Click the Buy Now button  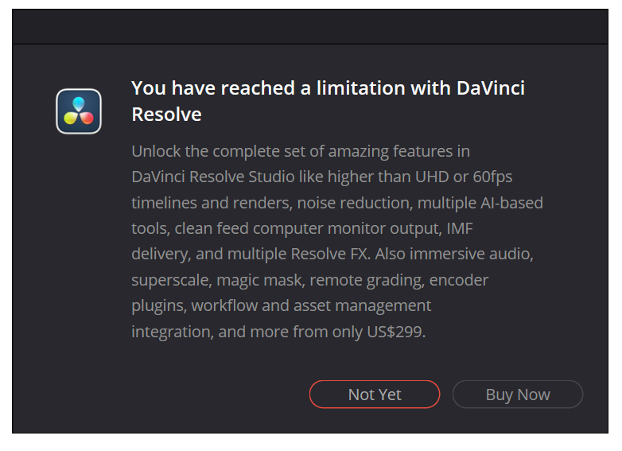pos(517,395)
